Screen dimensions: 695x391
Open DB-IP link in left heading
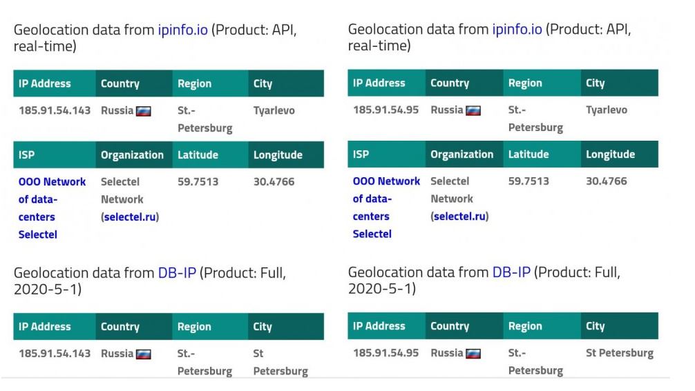tap(177, 273)
